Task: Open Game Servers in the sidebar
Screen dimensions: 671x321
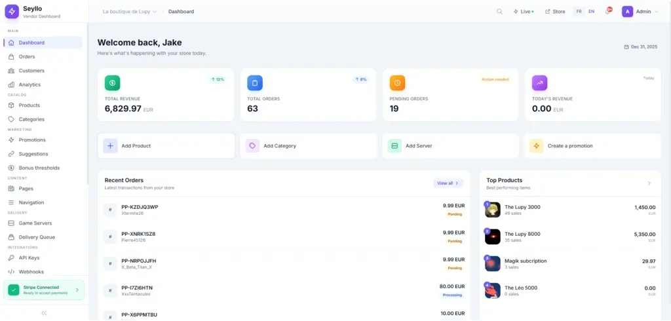Action: click(43, 223)
